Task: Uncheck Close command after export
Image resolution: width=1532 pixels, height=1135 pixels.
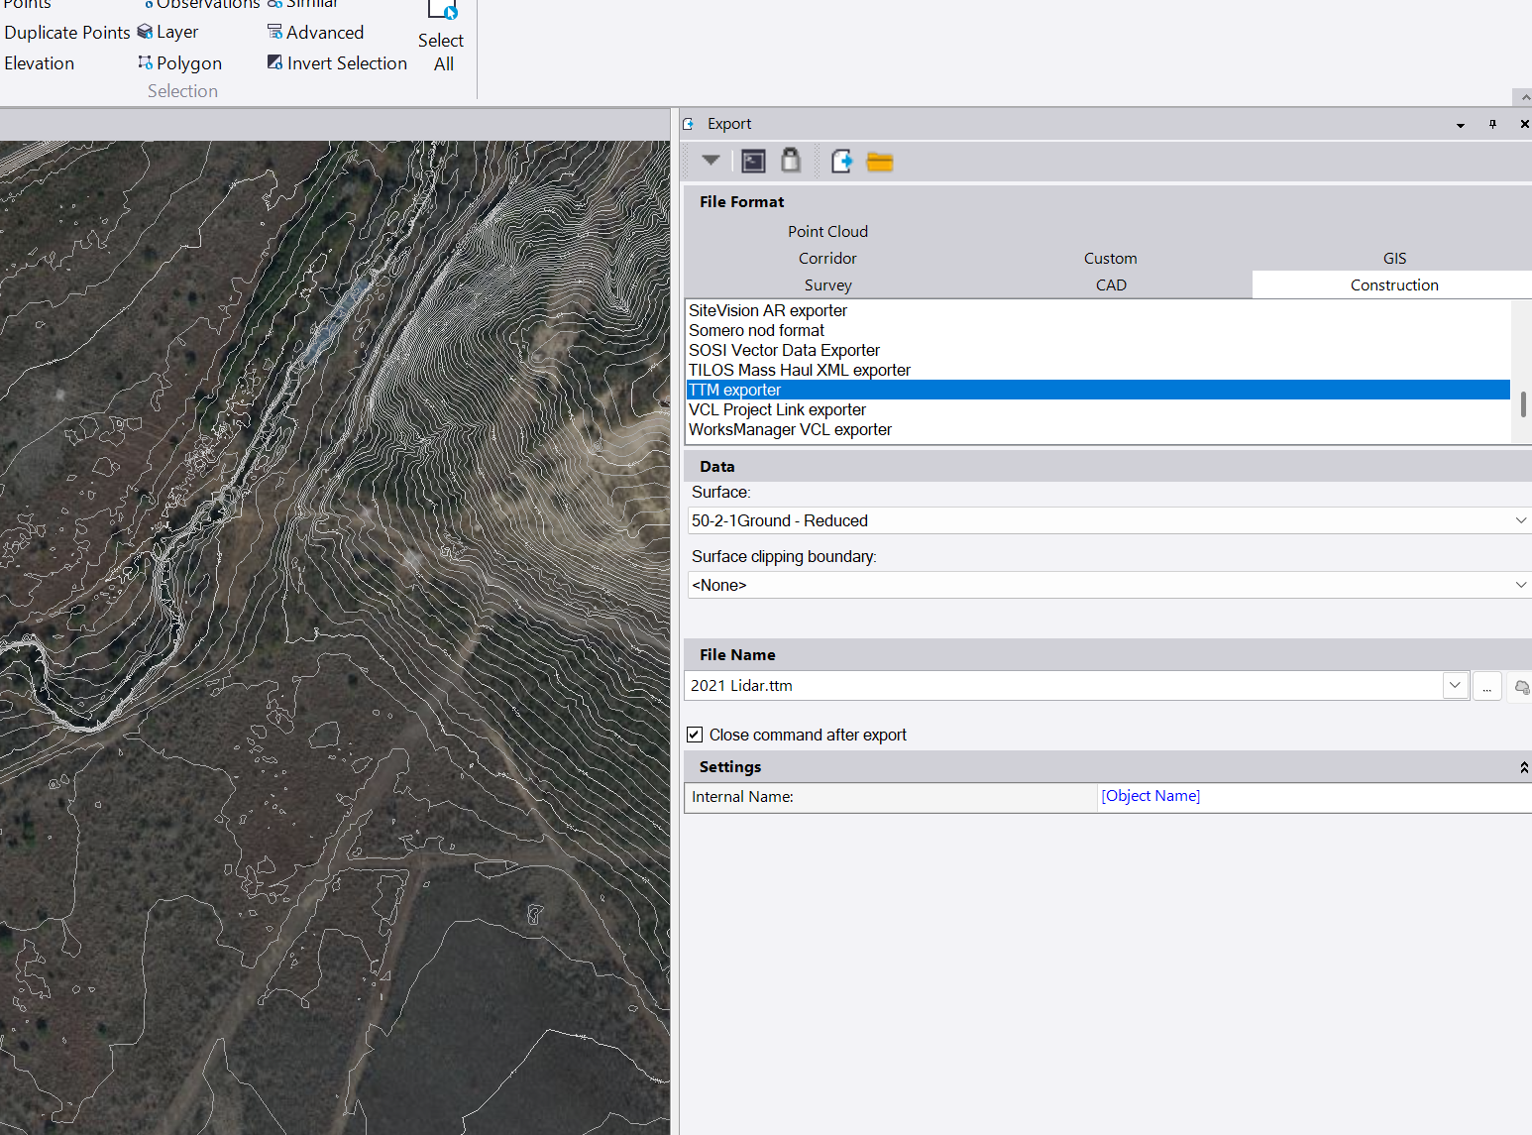Action: [695, 735]
